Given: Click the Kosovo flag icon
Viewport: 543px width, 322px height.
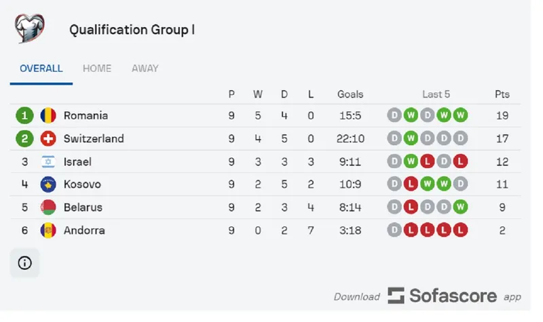Looking at the screenshot, I should coord(48,184).
